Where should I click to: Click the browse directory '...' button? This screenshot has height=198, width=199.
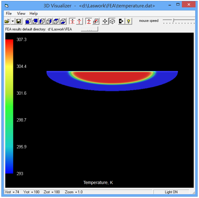click(x=90, y=29)
